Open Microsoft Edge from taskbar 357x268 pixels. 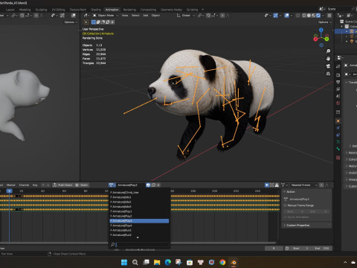click(x=167, y=262)
